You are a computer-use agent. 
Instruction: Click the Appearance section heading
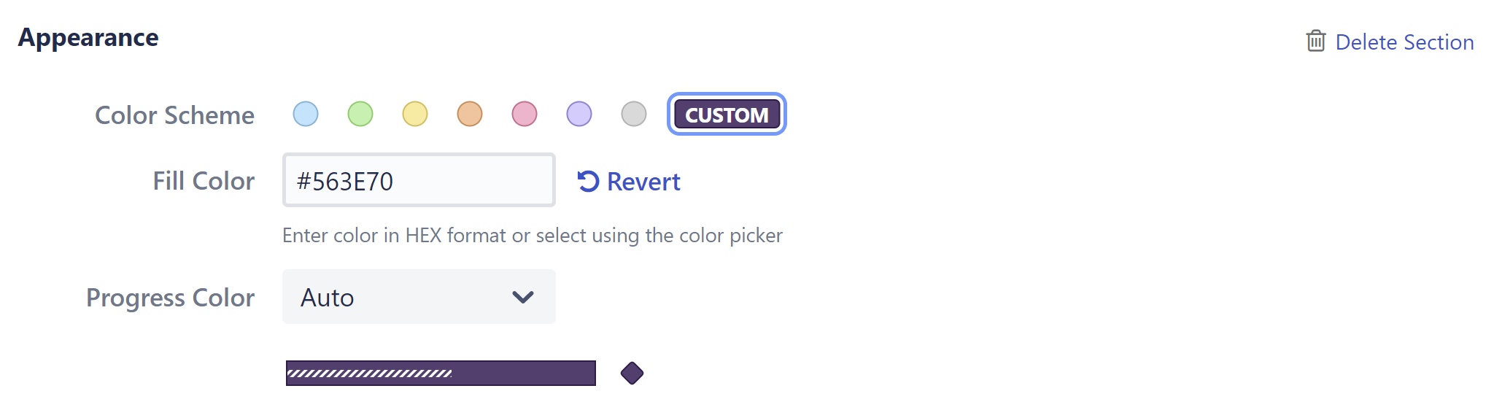click(x=88, y=37)
